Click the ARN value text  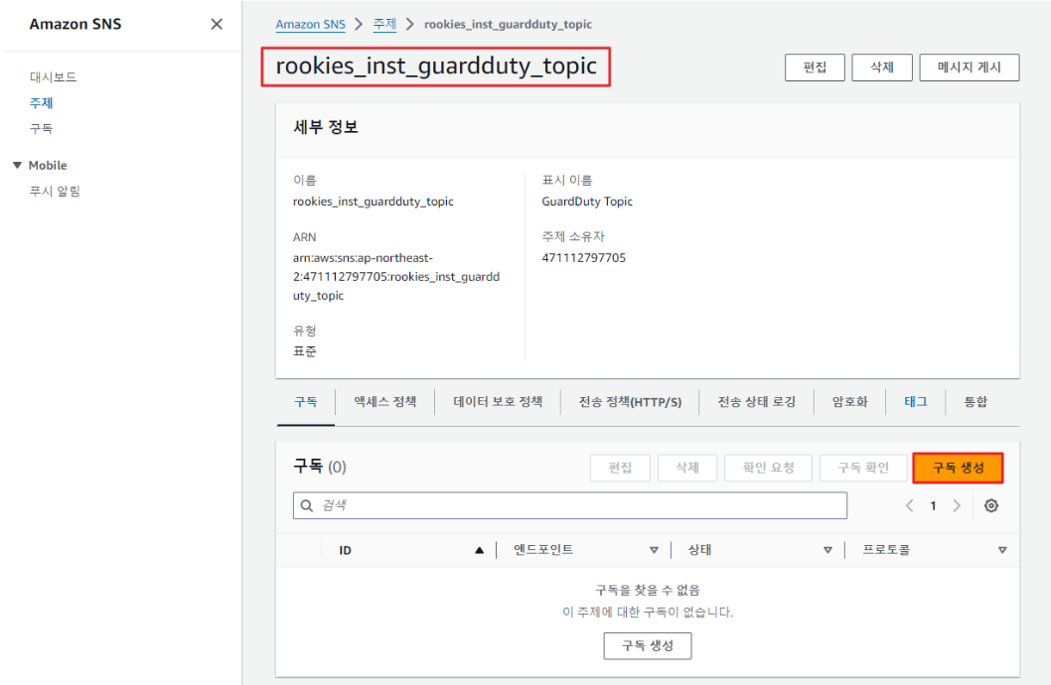point(396,277)
